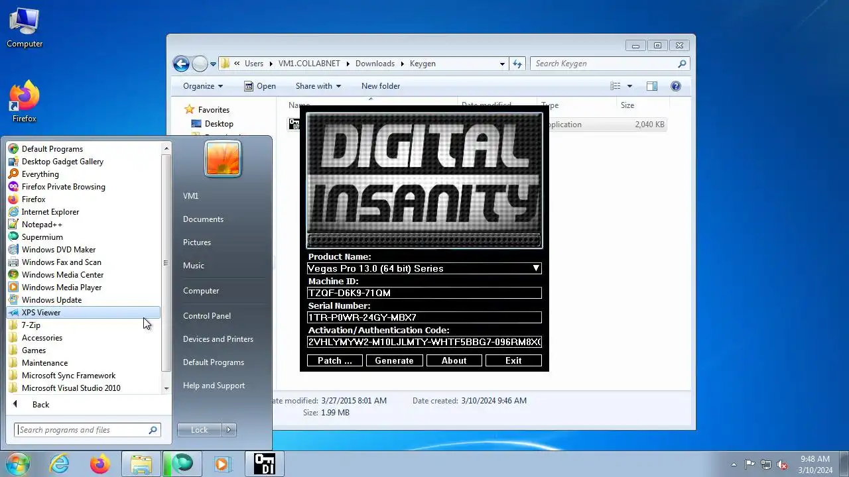Click the volume icon in the system tray
This screenshot has height=477, width=849.
click(x=782, y=464)
